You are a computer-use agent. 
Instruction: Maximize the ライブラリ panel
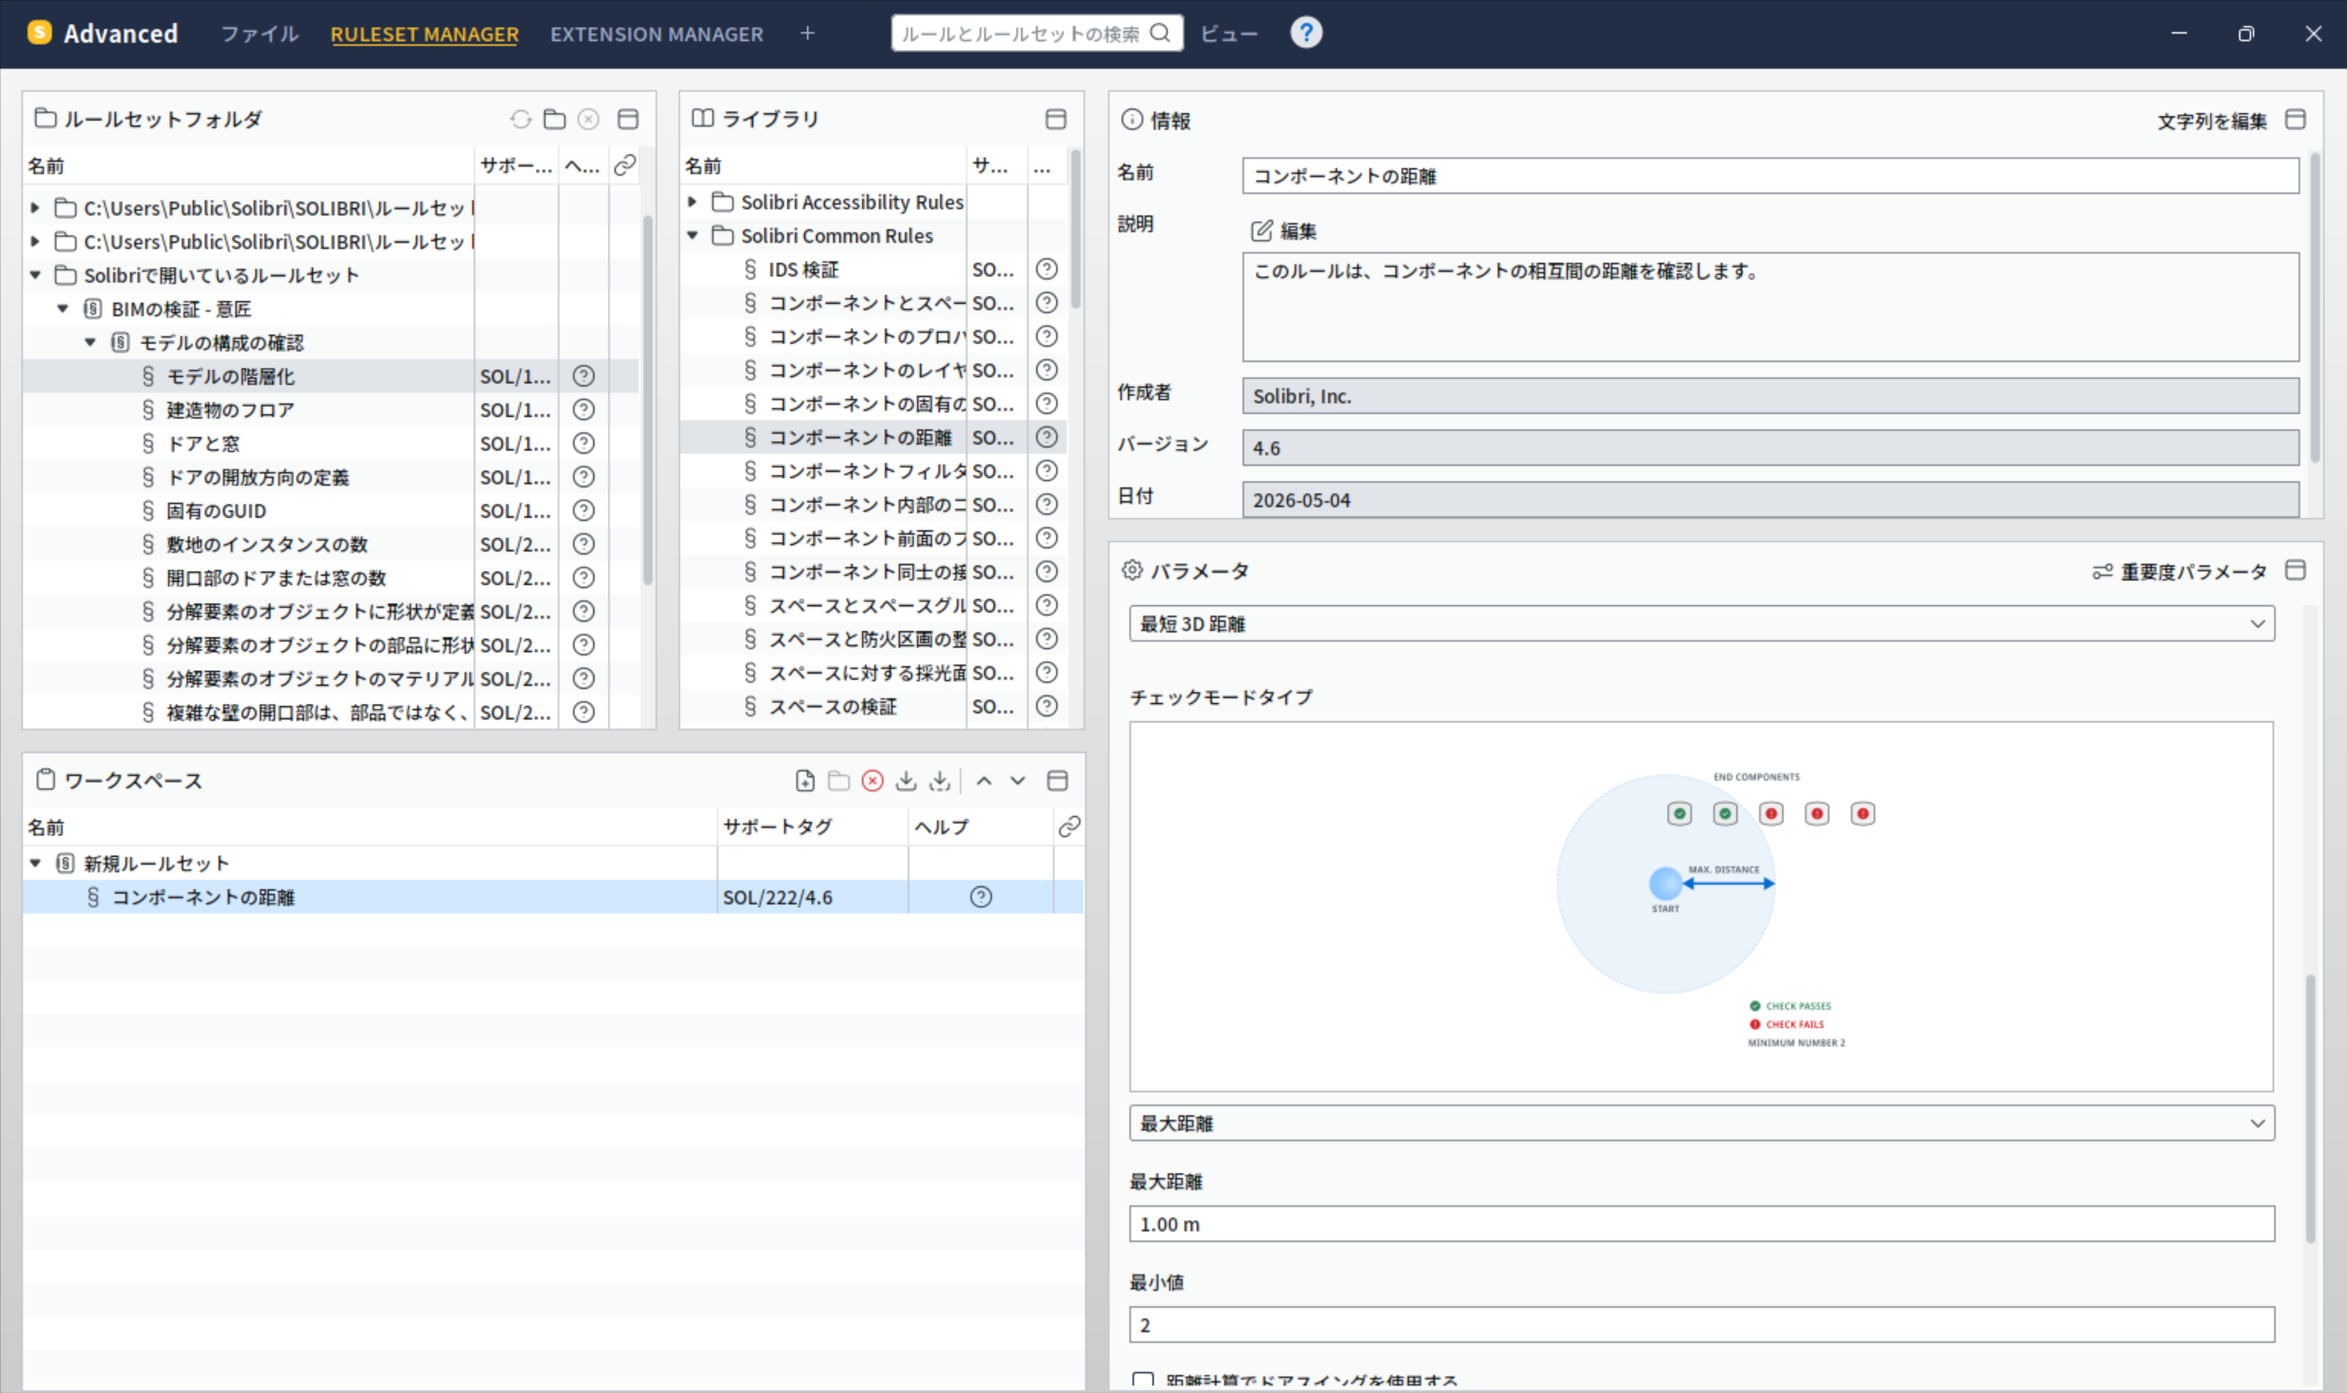[x=1056, y=119]
